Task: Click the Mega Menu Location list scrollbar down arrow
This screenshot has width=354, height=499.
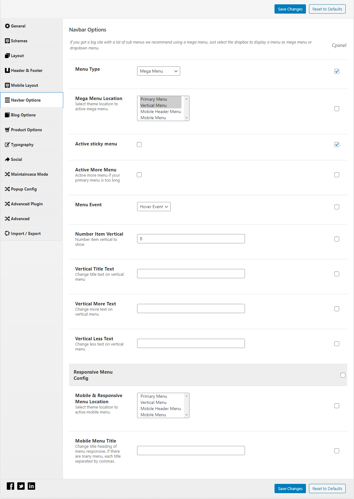Action: (186, 118)
